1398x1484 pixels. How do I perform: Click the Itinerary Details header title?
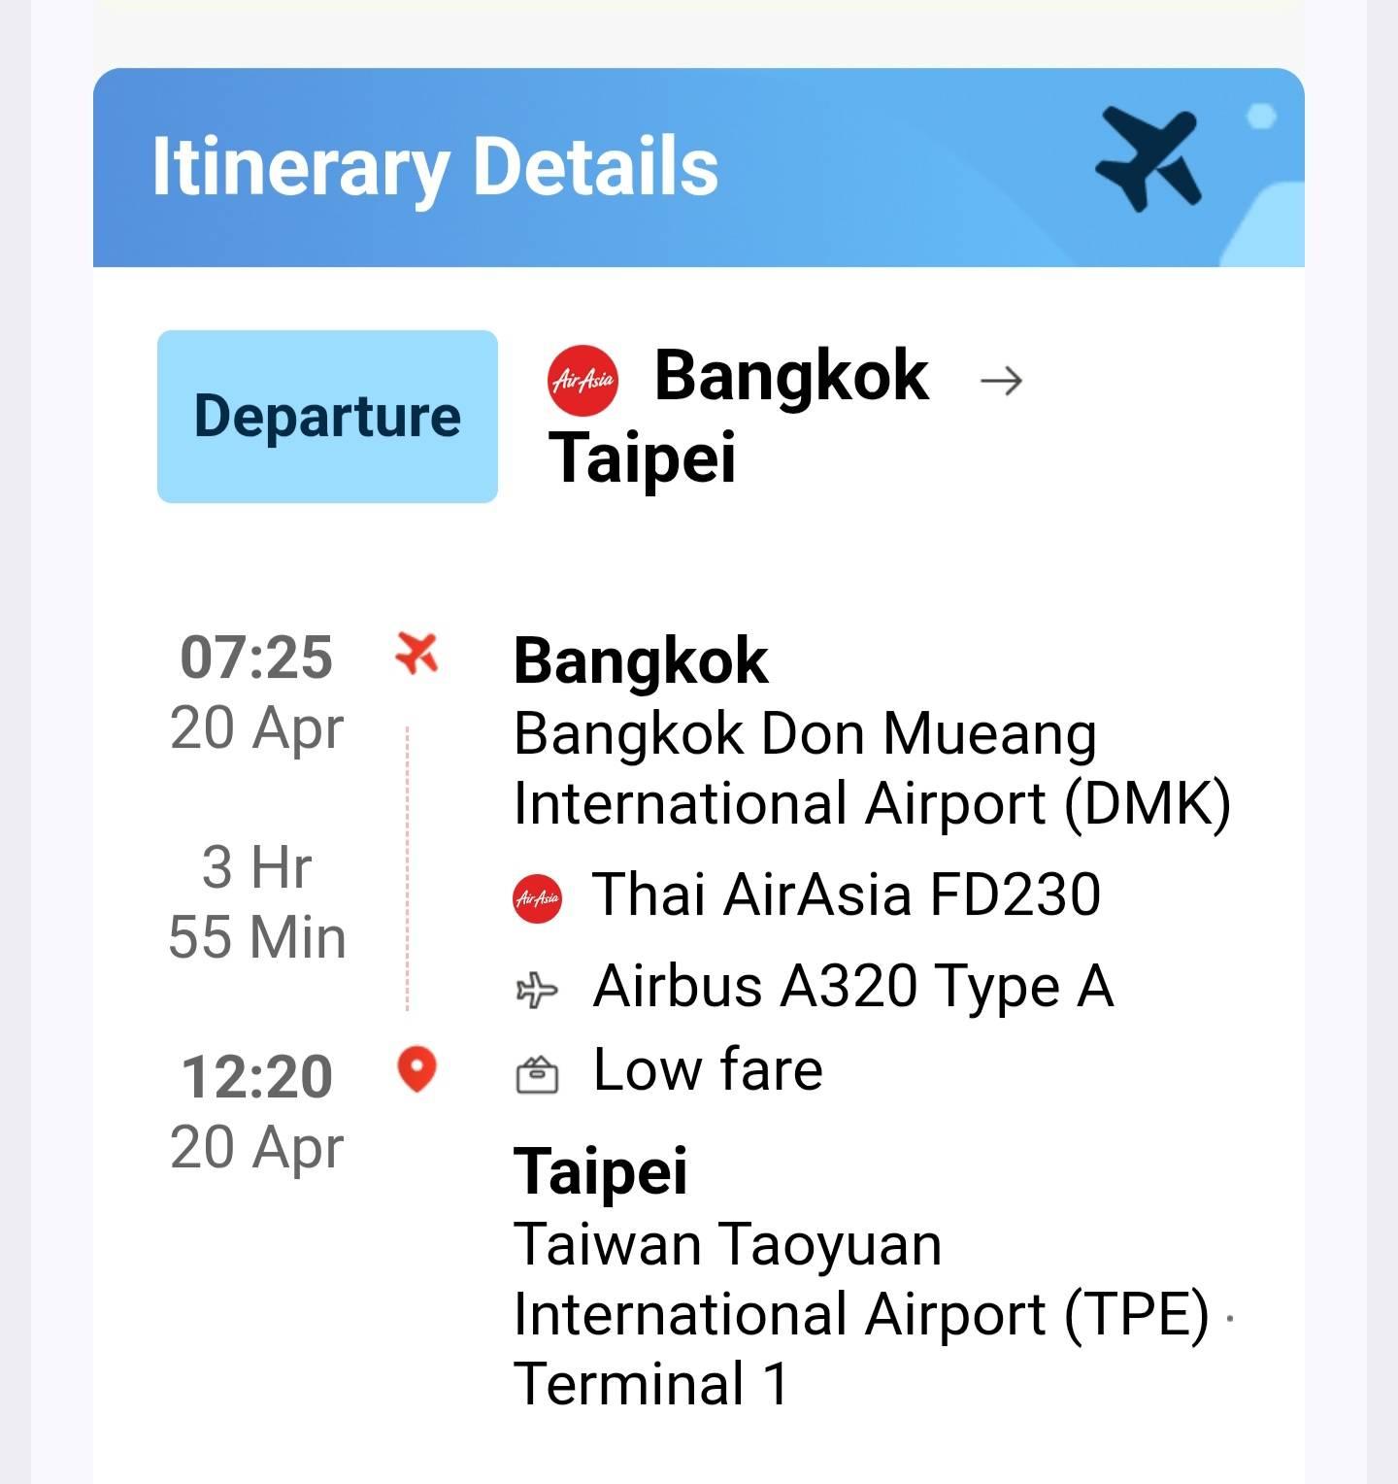(435, 167)
